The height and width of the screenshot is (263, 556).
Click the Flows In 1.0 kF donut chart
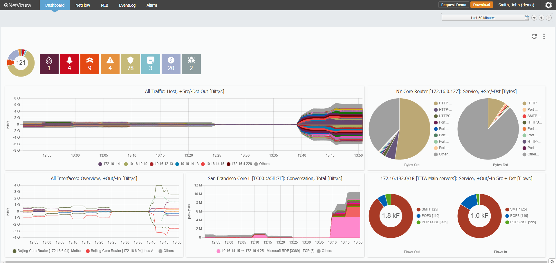point(480,216)
